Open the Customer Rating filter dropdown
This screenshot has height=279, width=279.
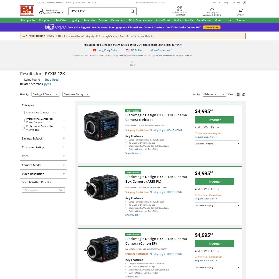(76, 94)
